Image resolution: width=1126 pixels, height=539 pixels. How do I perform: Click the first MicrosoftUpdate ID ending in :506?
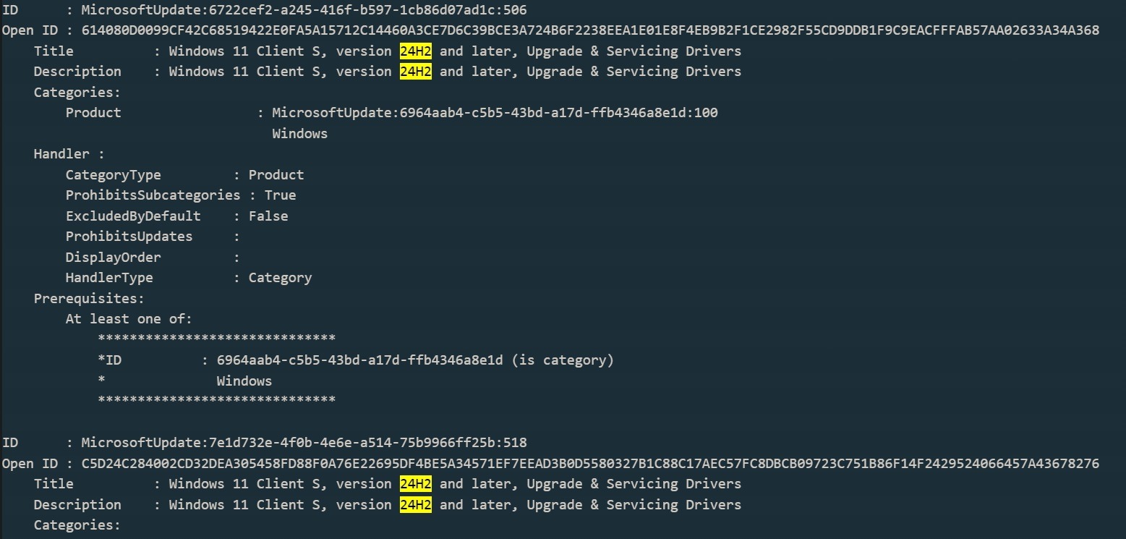(304, 10)
